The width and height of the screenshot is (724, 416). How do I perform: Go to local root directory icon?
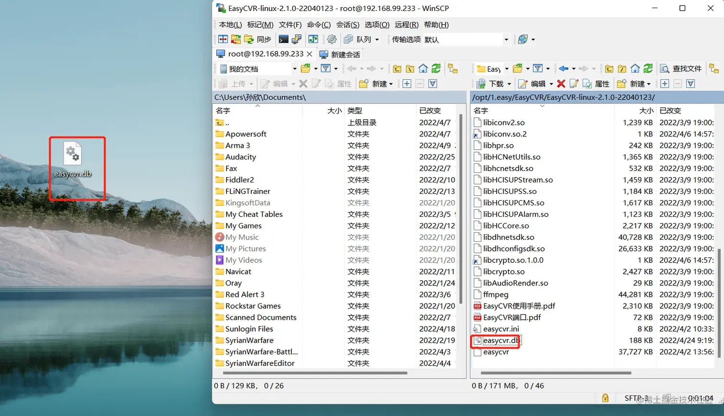coord(410,69)
